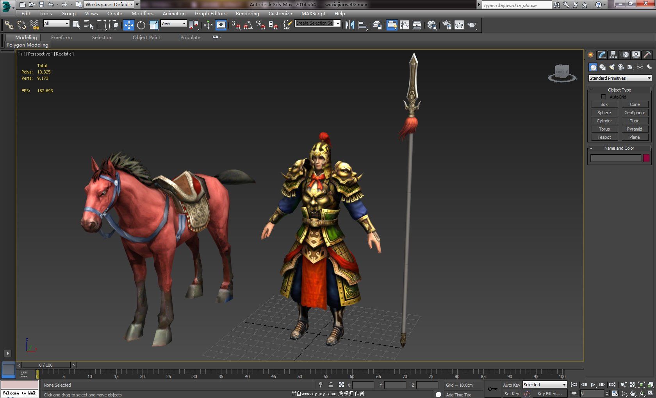
Task: Open the object color swatch
Action: 646,158
